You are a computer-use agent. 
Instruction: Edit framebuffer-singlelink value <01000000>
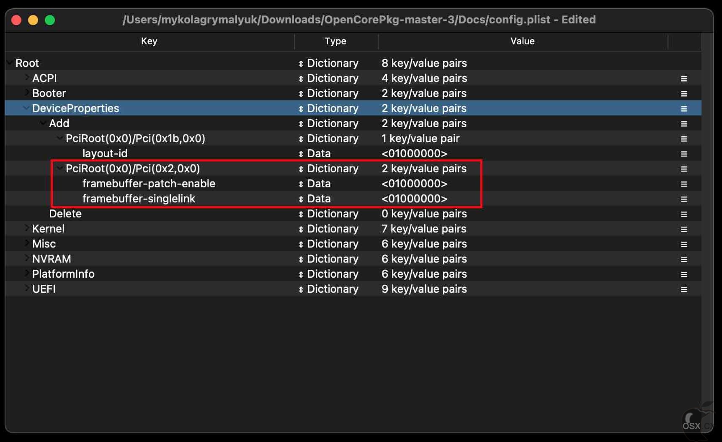click(414, 199)
